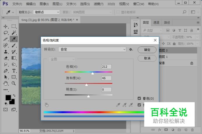Close the timg (3).jpg document tab
Screen dimensions: 202x134
(x=77, y=20)
